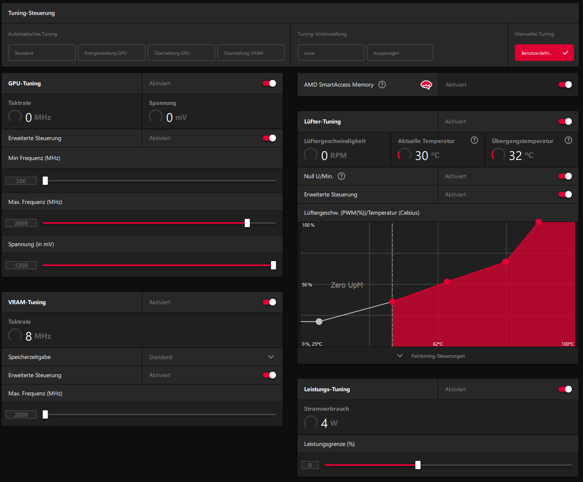
Task: Click the Aktuelle Temperatur gauge dial
Action: coord(405,155)
